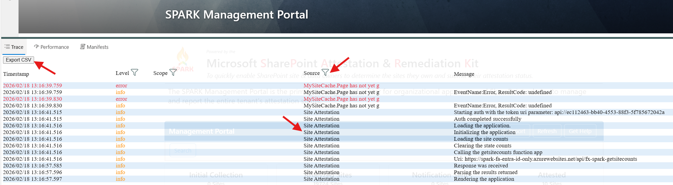Viewport: 673px width, 185px height.
Task: Select the Trace tab label
Action: [x=17, y=47]
